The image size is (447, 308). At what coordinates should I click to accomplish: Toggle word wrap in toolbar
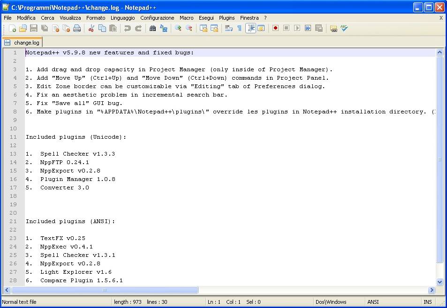[228, 28]
